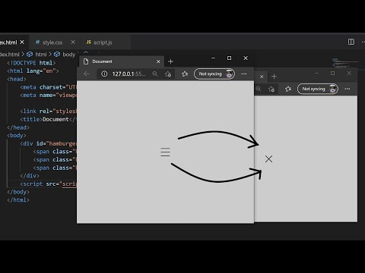Image resolution: width=365 pixels, height=273 pixels.
Task: Switch to the style.css editor tab
Action: [x=52, y=42]
